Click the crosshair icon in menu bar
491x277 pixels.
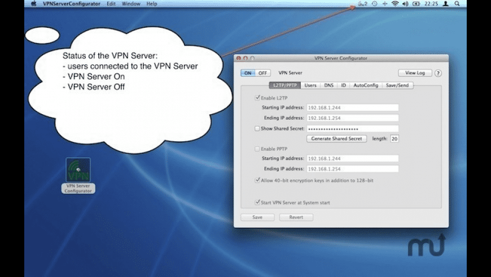tap(385, 4)
